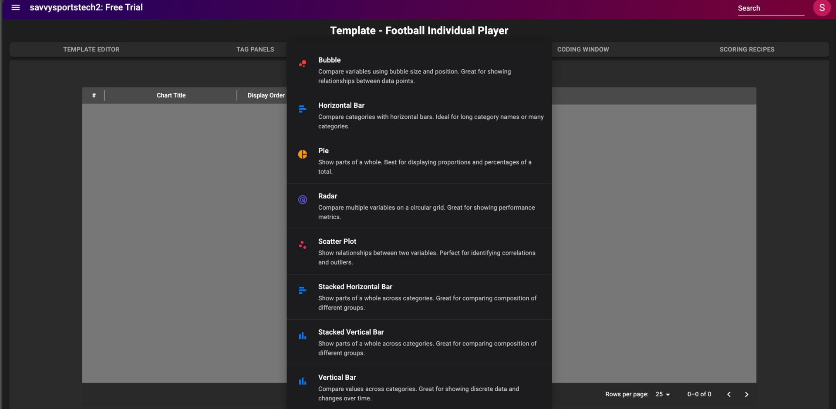
Task: Click the Radar chart icon
Action: click(303, 200)
